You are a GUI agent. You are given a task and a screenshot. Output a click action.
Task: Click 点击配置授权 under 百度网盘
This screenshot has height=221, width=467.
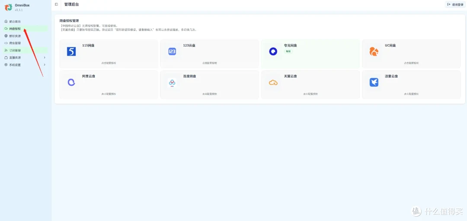tap(210, 94)
